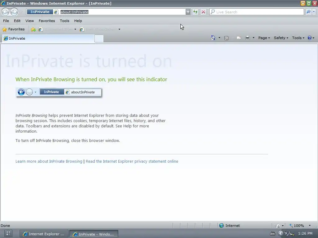Open the Tools command bar menu

pos(298,38)
